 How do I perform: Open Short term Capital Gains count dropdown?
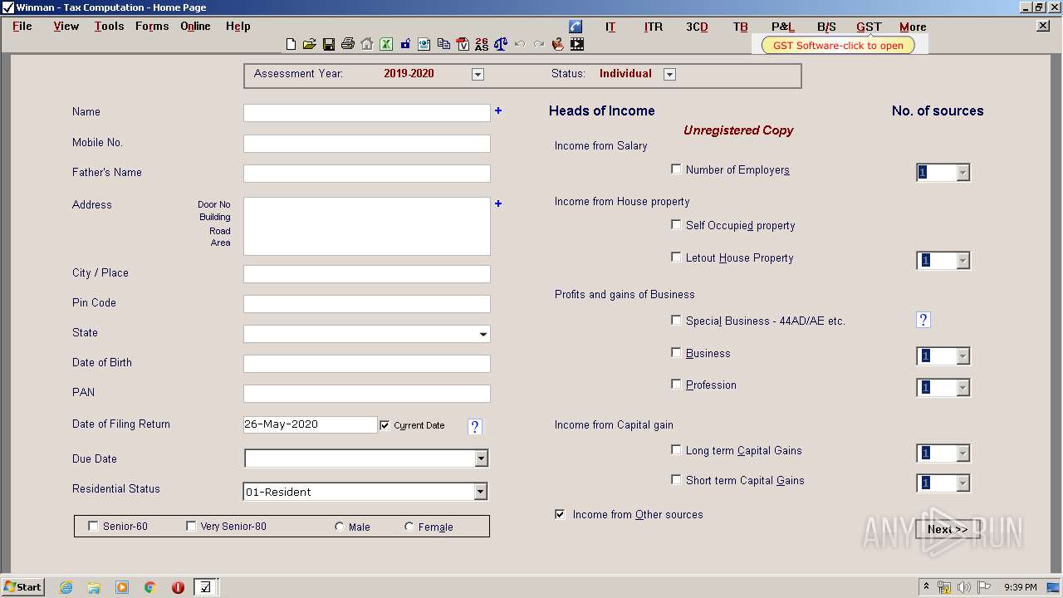click(x=963, y=483)
